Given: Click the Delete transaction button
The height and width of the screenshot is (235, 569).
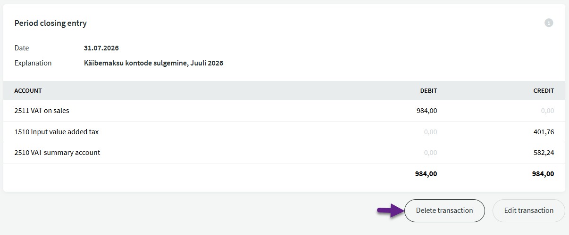Looking at the screenshot, I should [x=444, y=211].
